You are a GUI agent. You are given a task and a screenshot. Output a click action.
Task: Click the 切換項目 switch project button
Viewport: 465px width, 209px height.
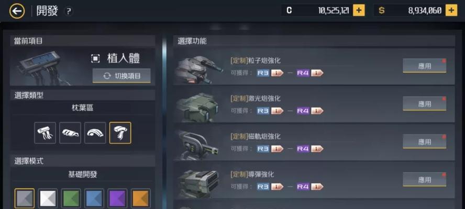(121, 76)
